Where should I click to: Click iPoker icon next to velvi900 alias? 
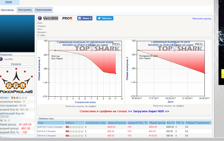point(1,59)
